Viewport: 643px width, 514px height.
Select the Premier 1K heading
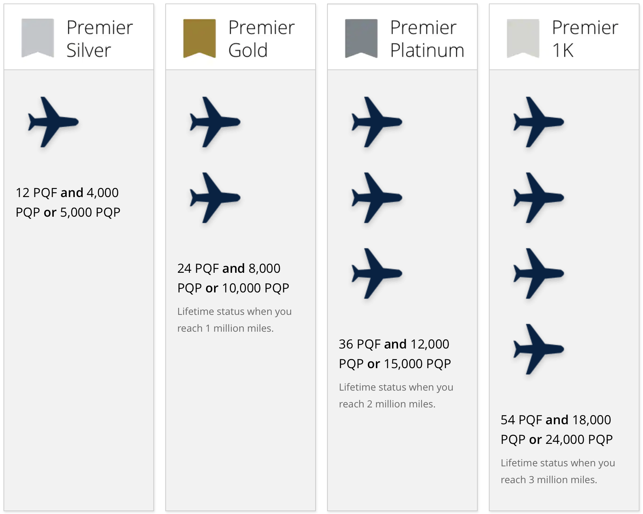point(585,39)
